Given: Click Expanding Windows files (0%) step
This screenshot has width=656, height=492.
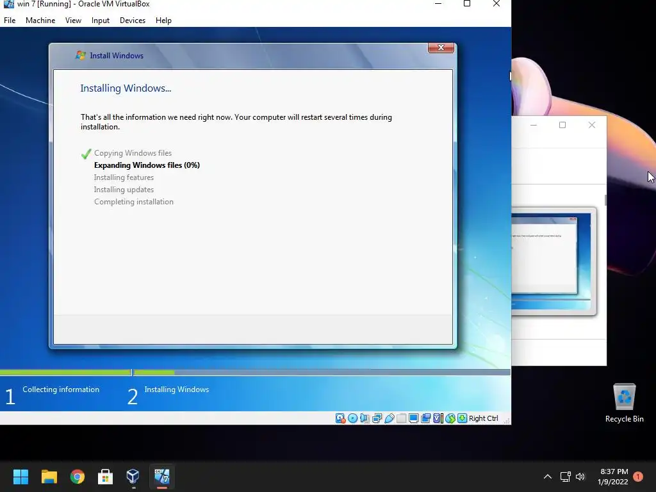Looking at the screenshot, I should 147,165.
